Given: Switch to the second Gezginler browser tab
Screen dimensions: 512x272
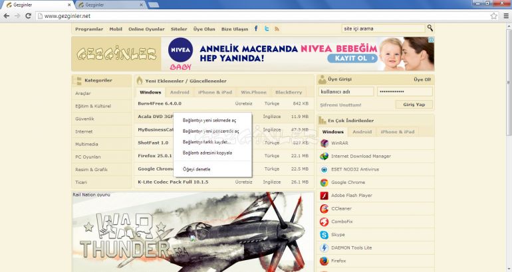Looking at the screenshot, I should coord(110,5).
